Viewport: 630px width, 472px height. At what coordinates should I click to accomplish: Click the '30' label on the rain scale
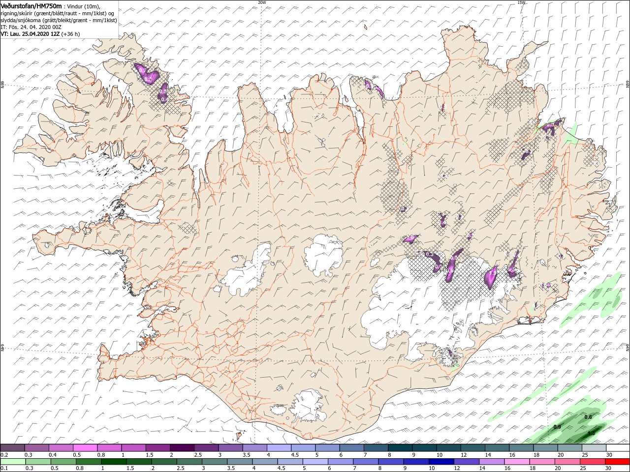tap(608, 469)
